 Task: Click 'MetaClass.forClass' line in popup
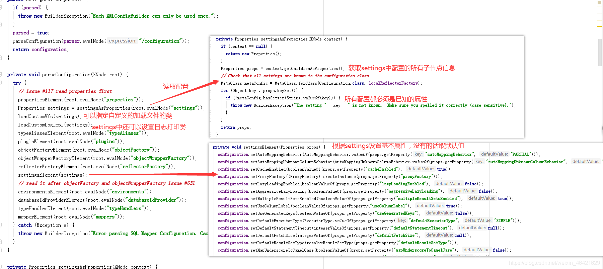point(321,83)
